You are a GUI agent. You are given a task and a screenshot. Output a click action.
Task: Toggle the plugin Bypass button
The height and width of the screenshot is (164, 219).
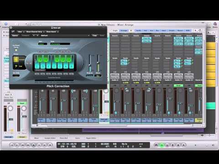tap(15, 36)
